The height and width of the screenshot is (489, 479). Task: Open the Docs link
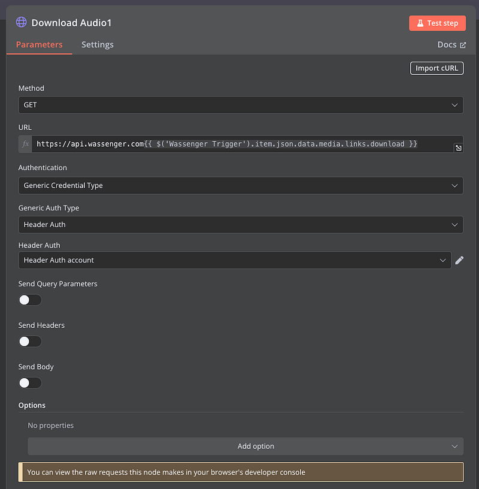point(447,45)
